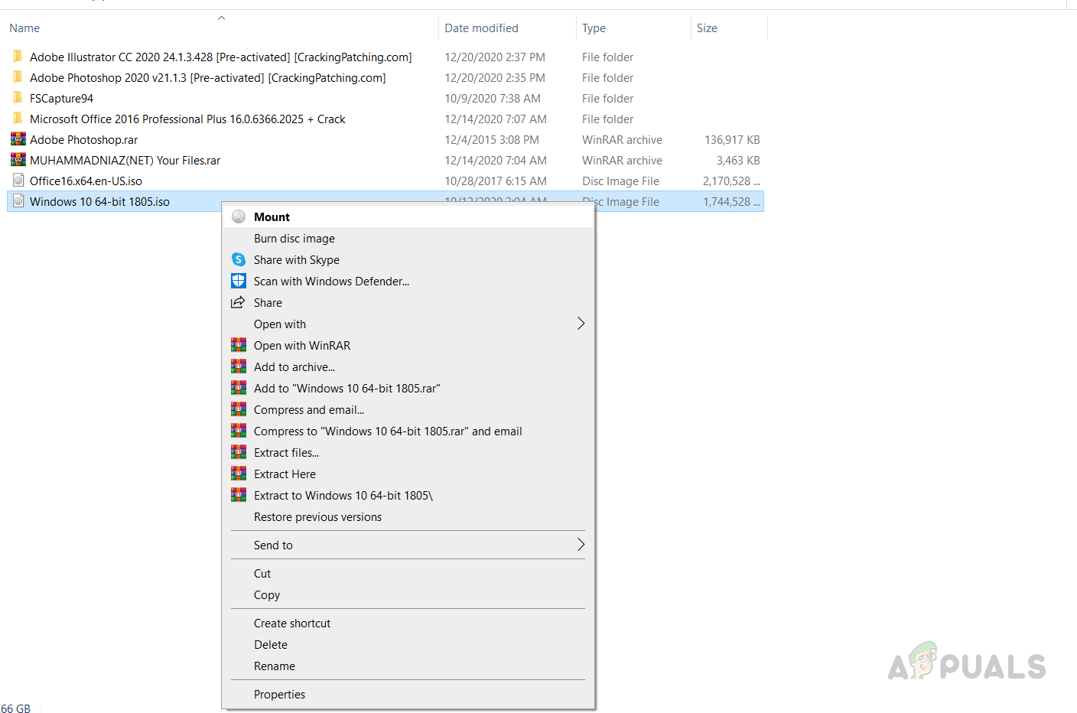
Task: Click the WinRAR icon of Adobe Photoshop.rar
Action: 18,139
